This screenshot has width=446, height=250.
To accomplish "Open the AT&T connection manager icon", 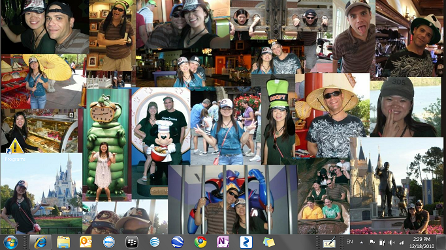I will coord(155,242).
